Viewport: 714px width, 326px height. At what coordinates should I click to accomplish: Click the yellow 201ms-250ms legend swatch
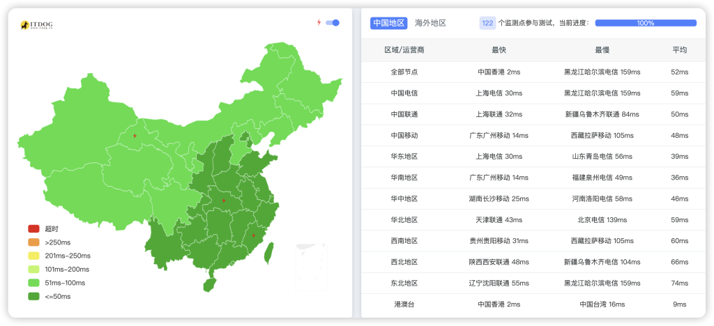(x=33, y=256)
